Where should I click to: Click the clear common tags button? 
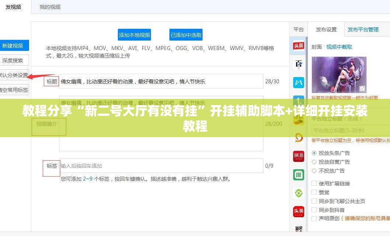click(14, 90)
